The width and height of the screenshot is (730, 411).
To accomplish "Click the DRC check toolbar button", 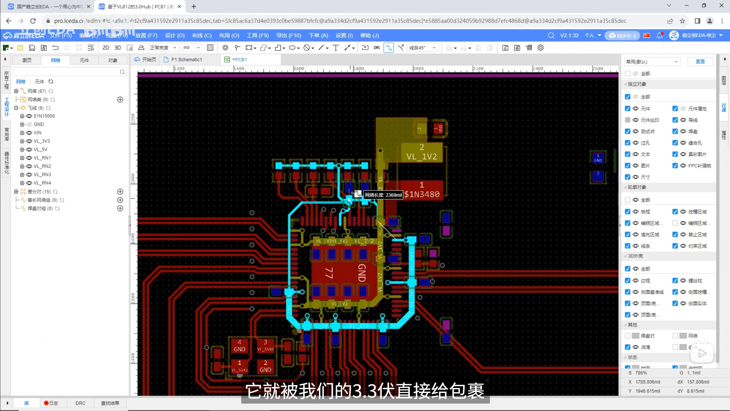I will coord(377,48).
